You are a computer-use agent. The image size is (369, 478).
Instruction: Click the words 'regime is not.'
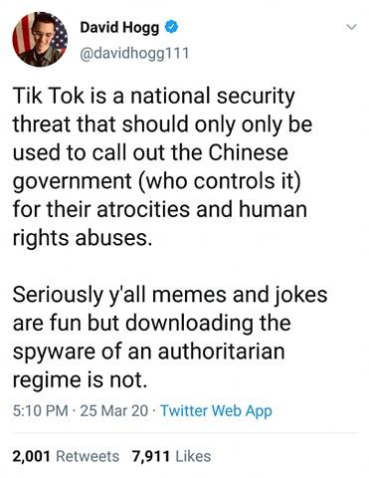point(80,379)
